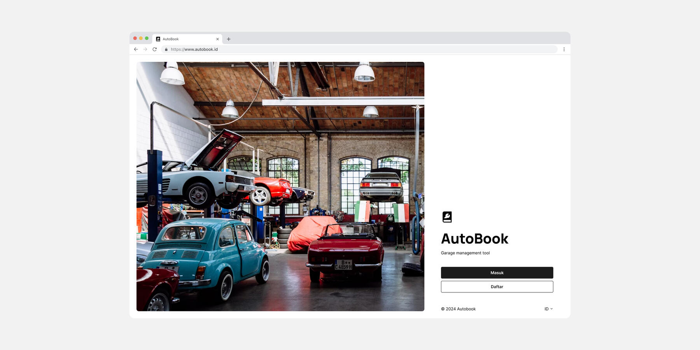Reload the AutoBook page
This screenshot has height=350, width=700.
(x=155, y=49)
